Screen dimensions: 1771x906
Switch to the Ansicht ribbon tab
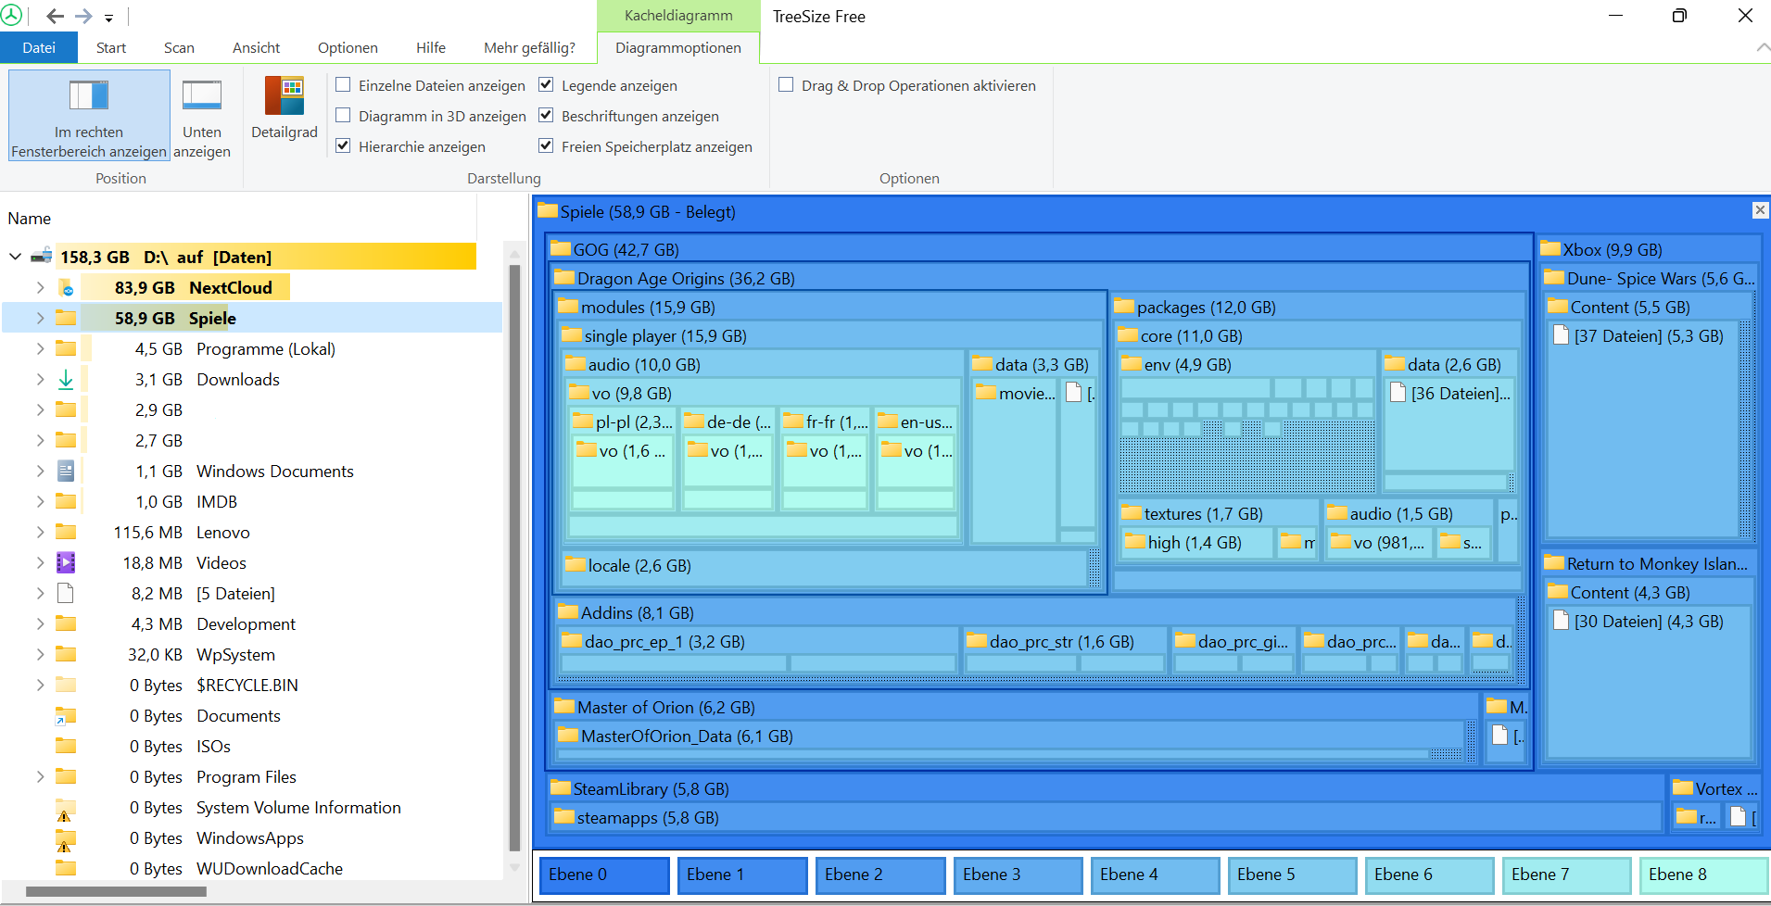[256, 48]
